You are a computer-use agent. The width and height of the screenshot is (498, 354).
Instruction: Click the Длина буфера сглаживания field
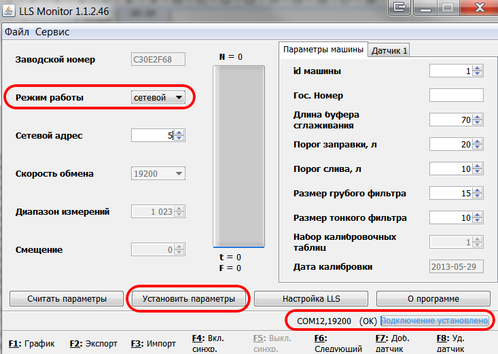click(451, 120)
